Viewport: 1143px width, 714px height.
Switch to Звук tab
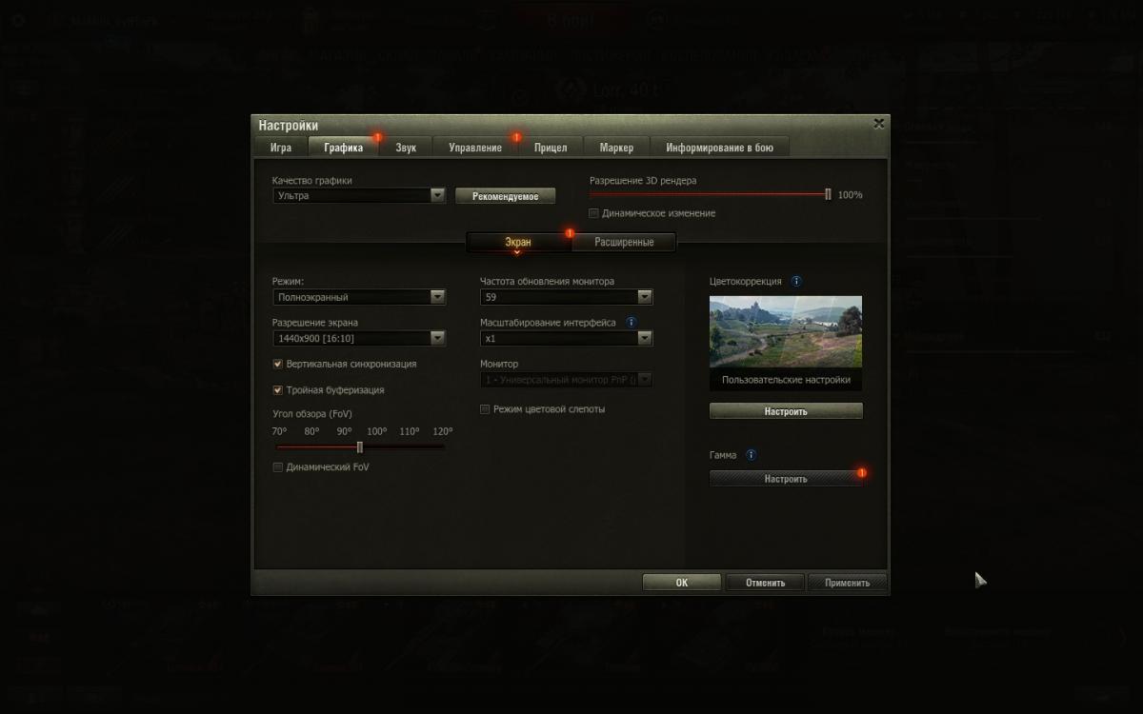coord(406,148)
